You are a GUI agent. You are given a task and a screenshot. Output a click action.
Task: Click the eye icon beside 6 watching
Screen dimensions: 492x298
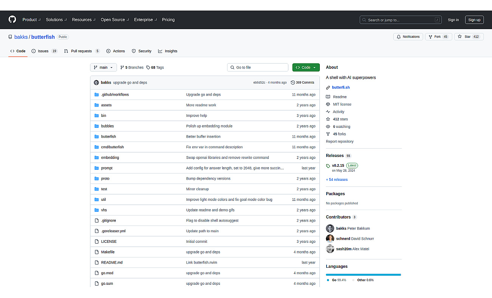[x=328, y=127]
